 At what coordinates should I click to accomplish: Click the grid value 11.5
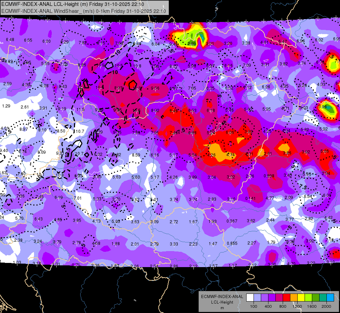pyautogui.click(x=81, y=110)
